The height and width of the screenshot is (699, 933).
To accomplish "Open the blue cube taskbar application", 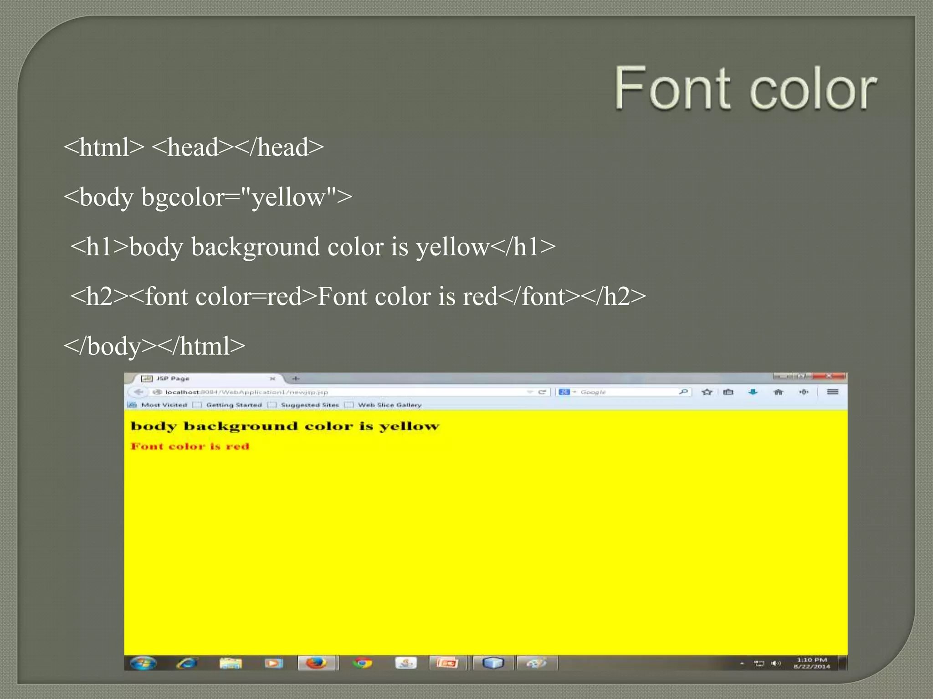I will tap(493, 663).
